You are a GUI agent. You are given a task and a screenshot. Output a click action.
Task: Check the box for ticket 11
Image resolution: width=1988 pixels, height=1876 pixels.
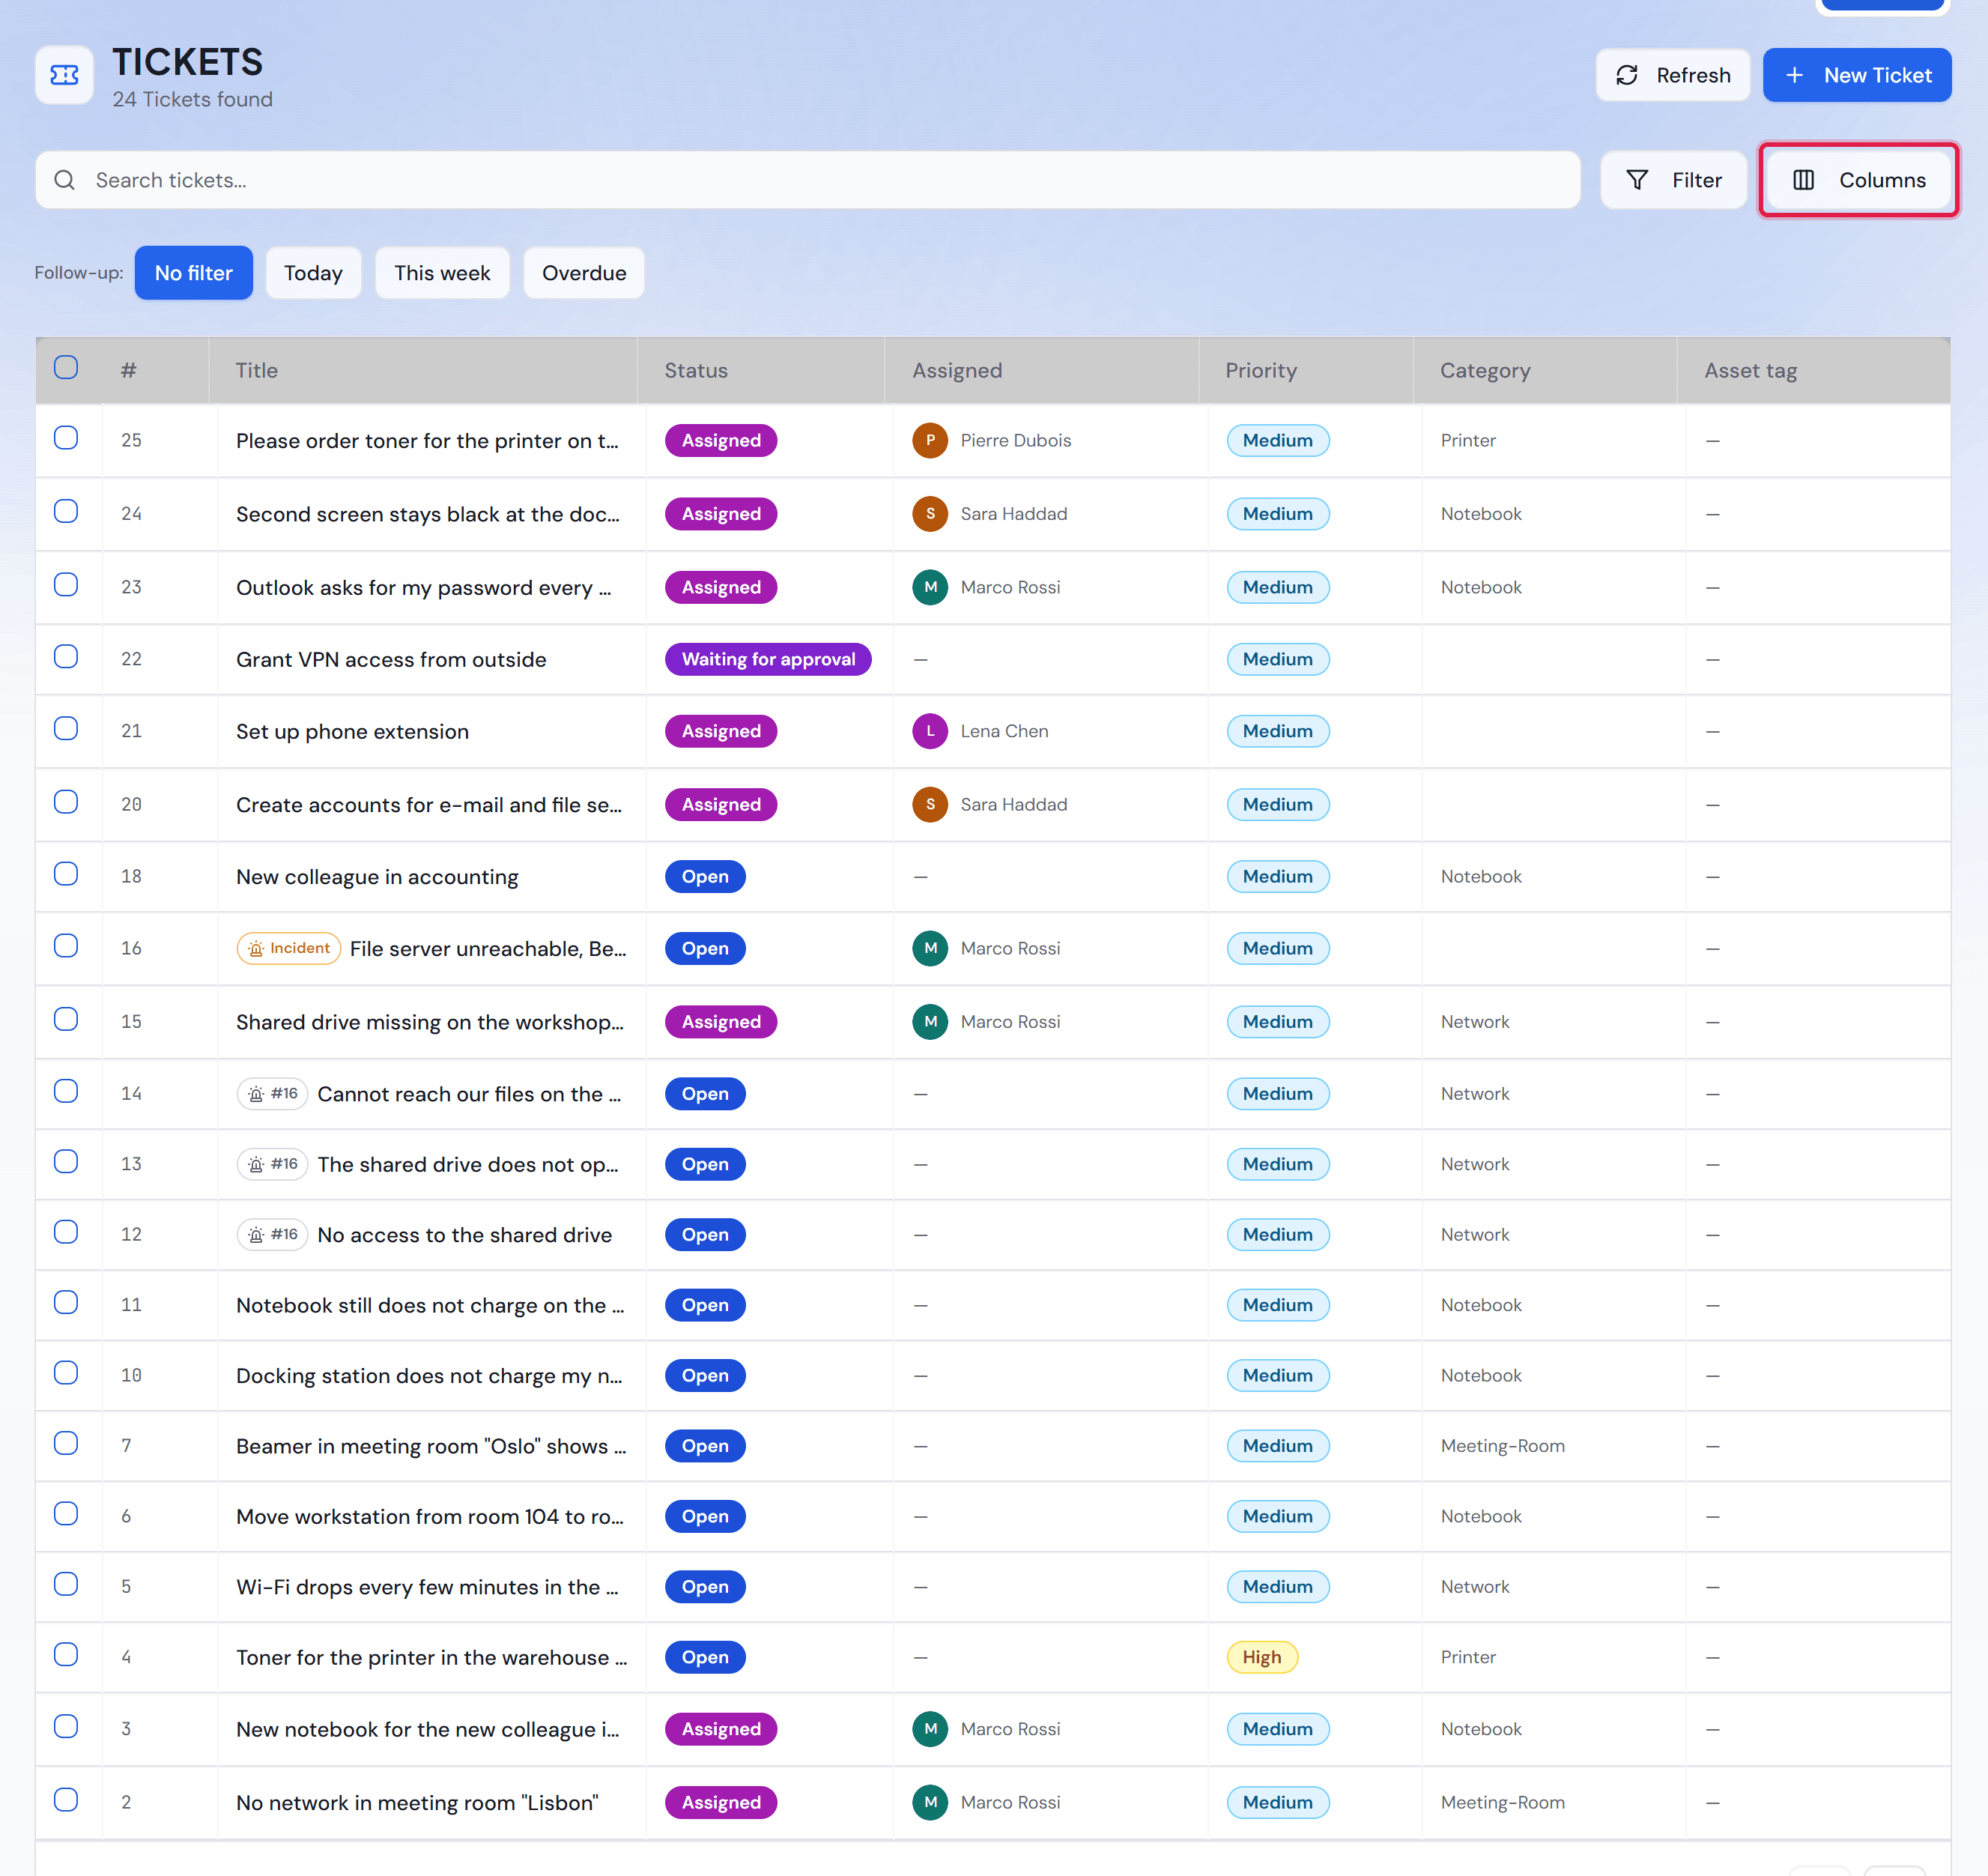[66, 1302]
